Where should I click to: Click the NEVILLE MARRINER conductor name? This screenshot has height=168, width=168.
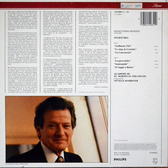click(126, 81)
